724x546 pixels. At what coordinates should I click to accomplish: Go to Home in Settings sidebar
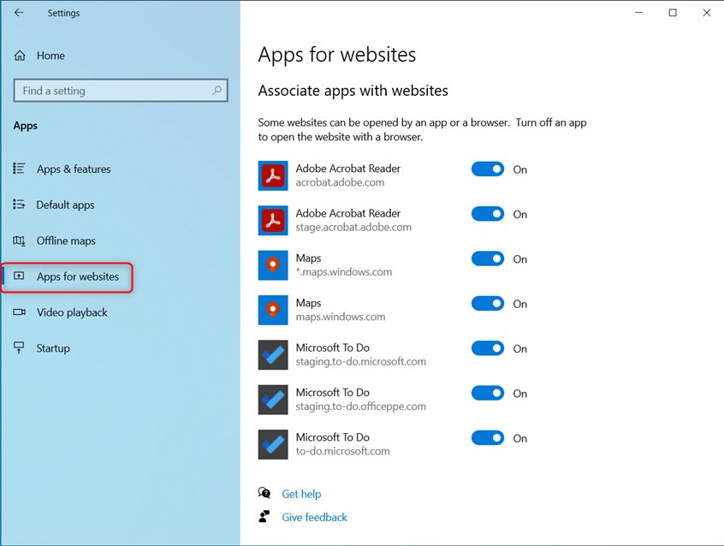point(50,56)
